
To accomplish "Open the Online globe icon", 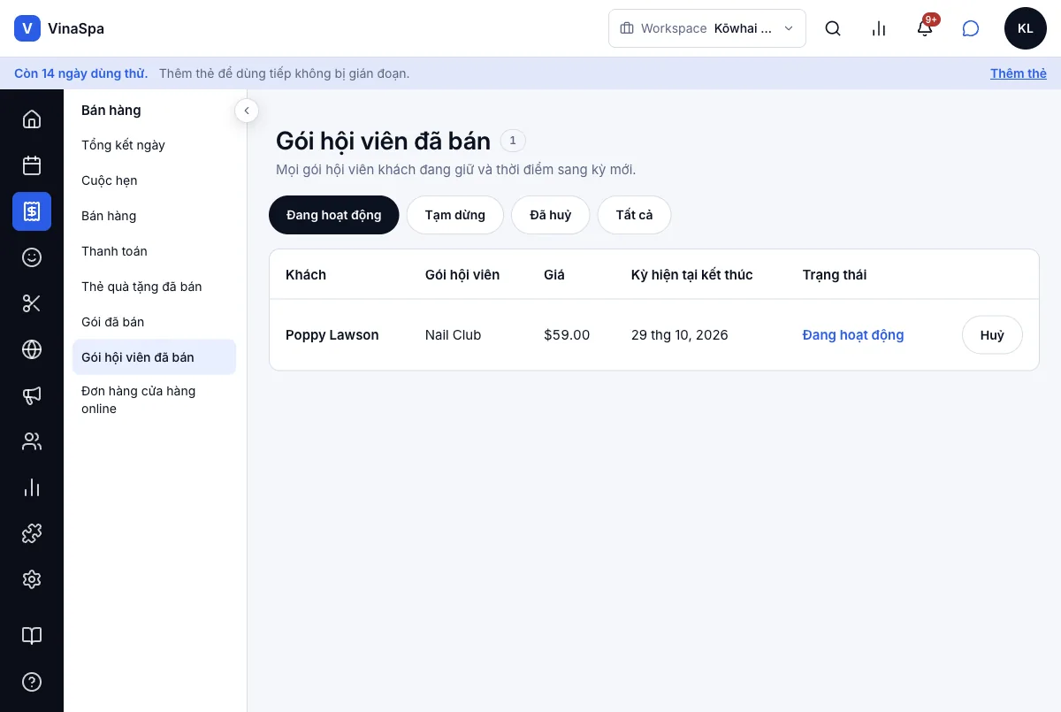I will click(32, 349).
